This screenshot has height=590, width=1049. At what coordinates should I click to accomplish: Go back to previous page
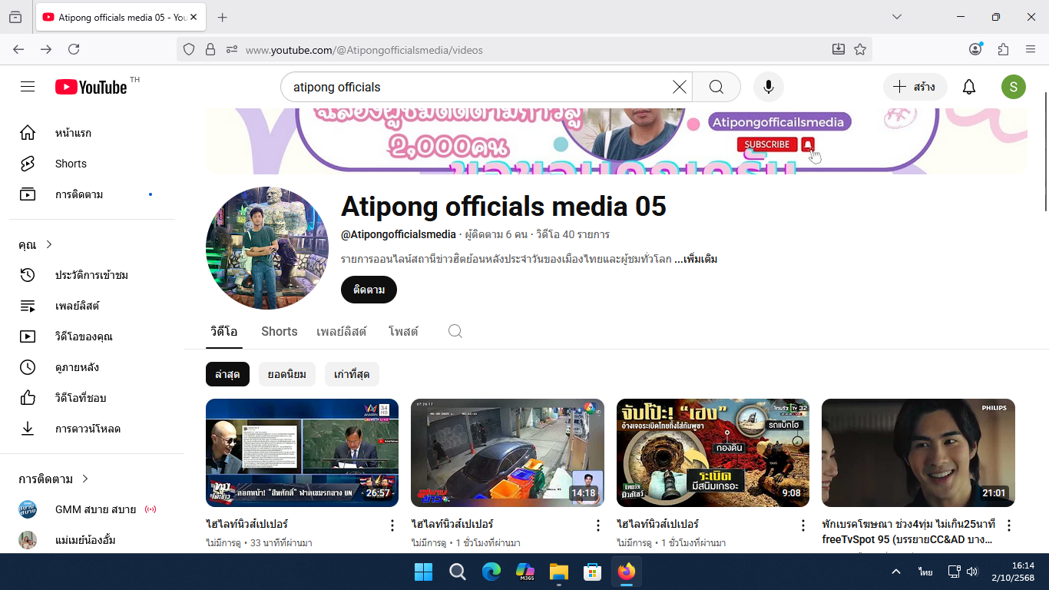18,49
